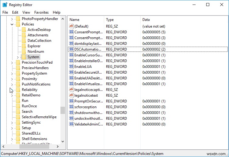Click the DWORD icon beside EnableCursorSu value

71,55
